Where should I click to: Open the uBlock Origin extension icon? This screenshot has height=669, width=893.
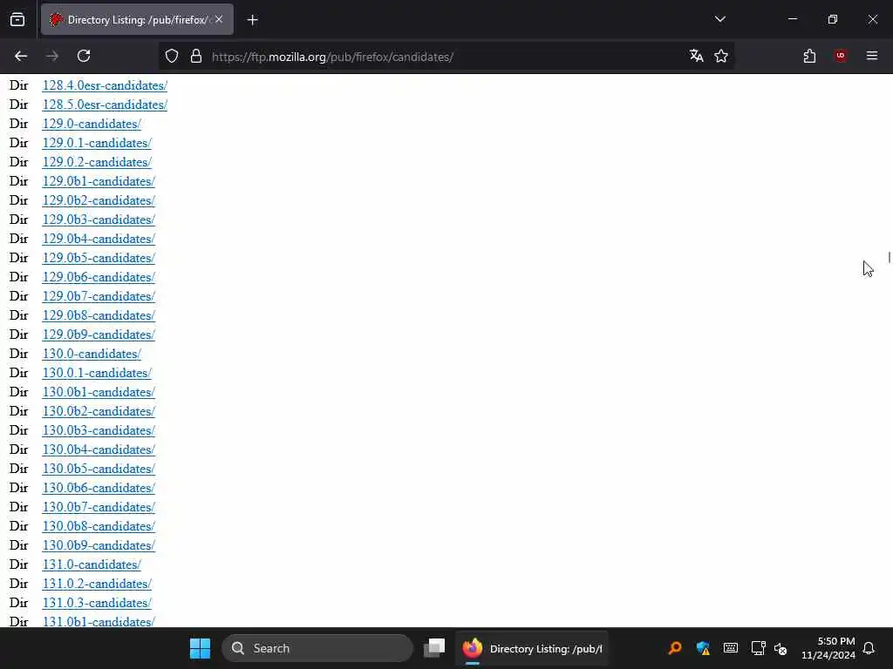point(841,56)
